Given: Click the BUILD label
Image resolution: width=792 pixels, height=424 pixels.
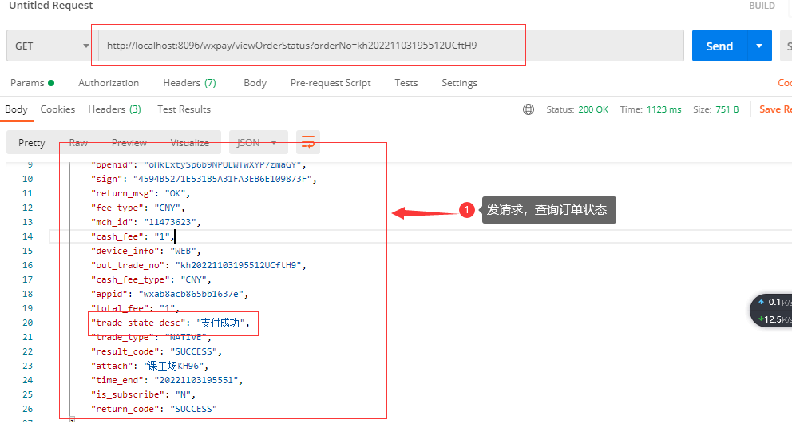Looking at the screenshot, I should [762, 6].
